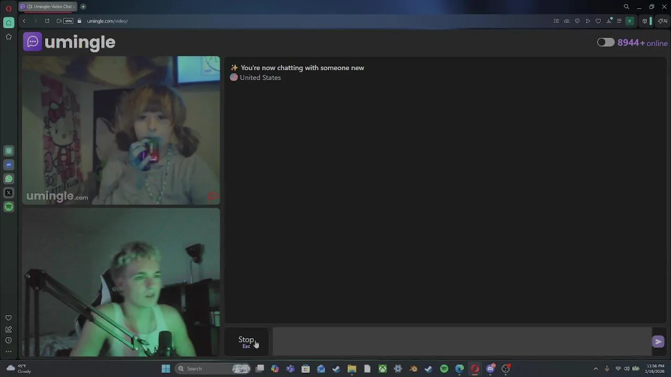View site security lock info
This screenshot has height=377, width=671.
tap(80, 21)
